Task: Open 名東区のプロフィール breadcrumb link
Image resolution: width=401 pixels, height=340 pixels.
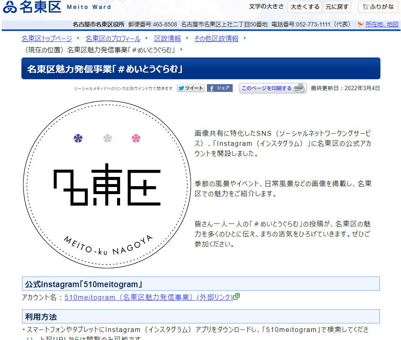Action: [x=113, y=39]
